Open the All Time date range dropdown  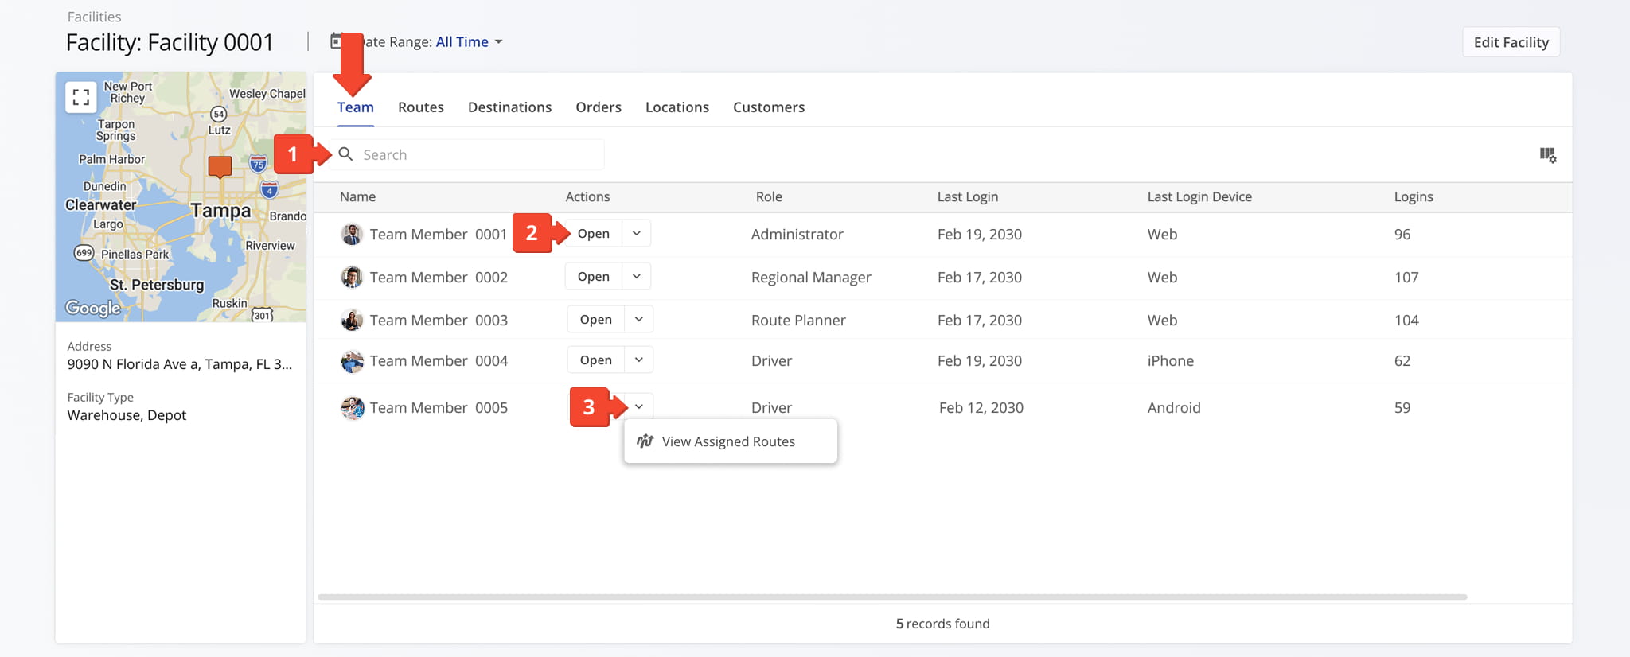[469, 42]
